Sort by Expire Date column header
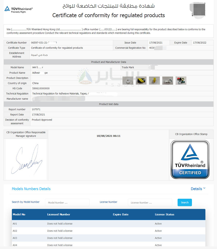The height and width of the screenshot is (249, 217). 120,214
